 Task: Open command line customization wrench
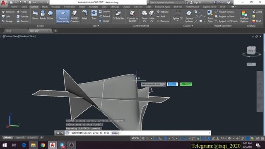click(62, 133)
